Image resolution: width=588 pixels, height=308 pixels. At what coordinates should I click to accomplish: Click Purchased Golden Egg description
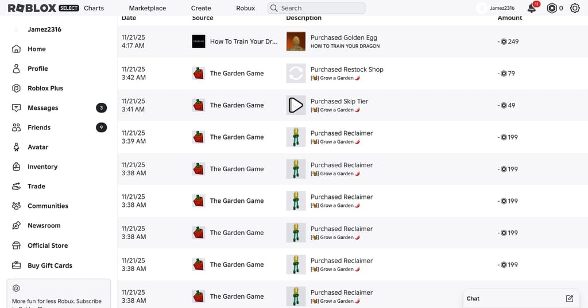[x=343, y=37]
